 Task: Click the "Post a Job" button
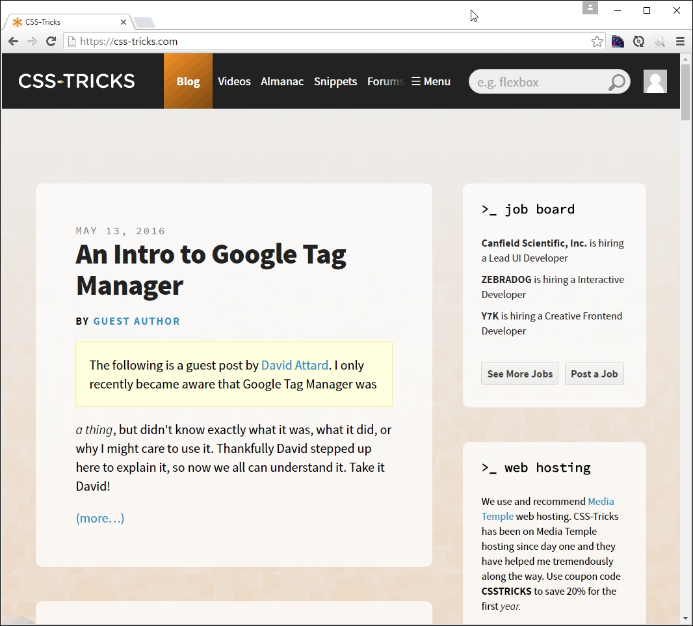pyautogui.click(x=594, y=374)
